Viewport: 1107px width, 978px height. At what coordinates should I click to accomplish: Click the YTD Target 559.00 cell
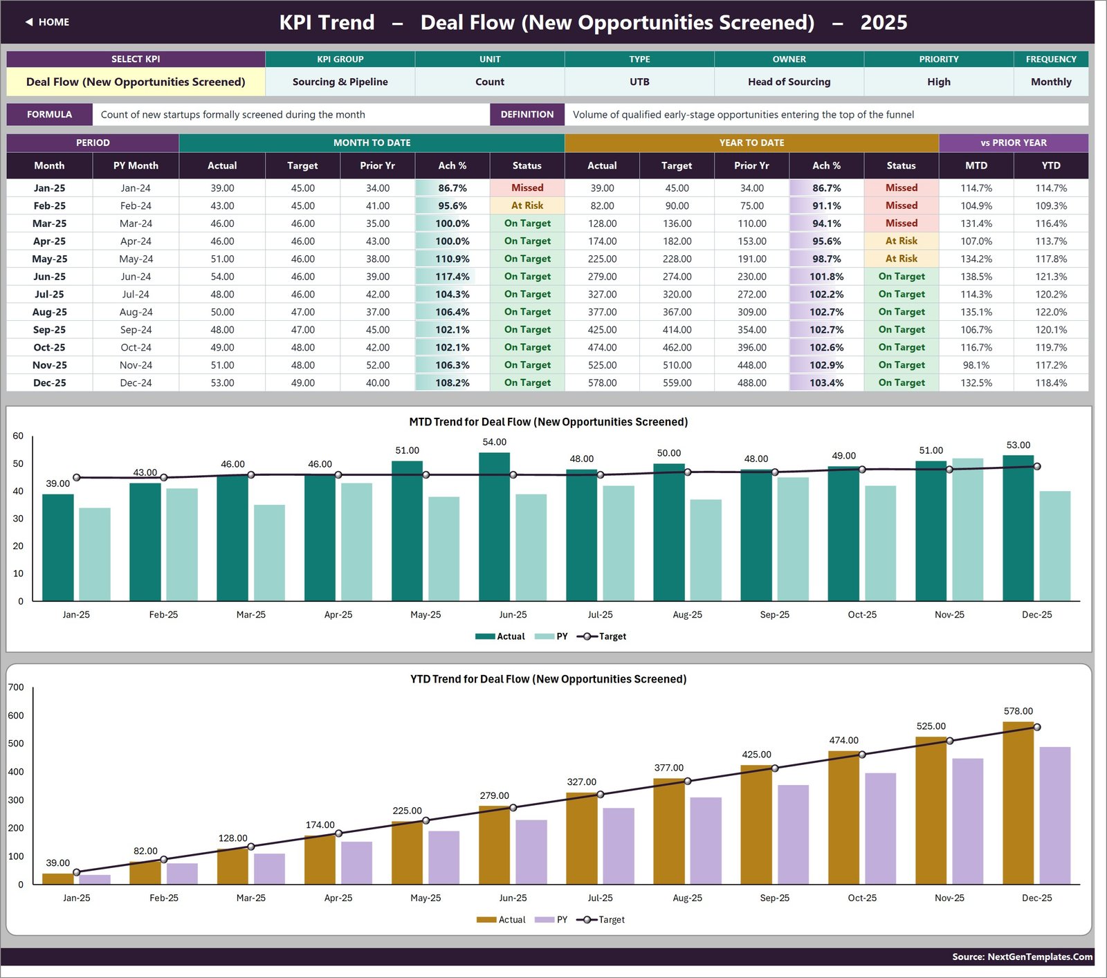tap(677, 382)
